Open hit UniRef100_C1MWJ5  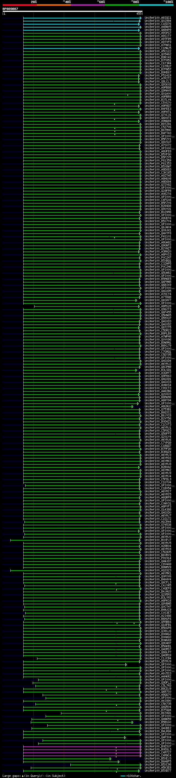158,48
